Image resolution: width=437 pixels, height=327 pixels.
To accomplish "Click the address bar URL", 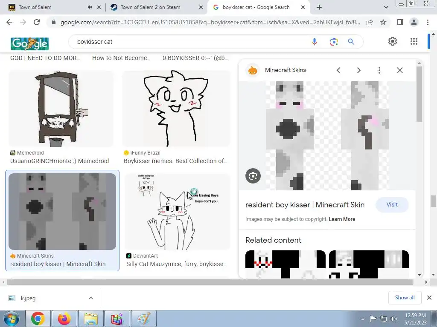I will tap(210, 22).
